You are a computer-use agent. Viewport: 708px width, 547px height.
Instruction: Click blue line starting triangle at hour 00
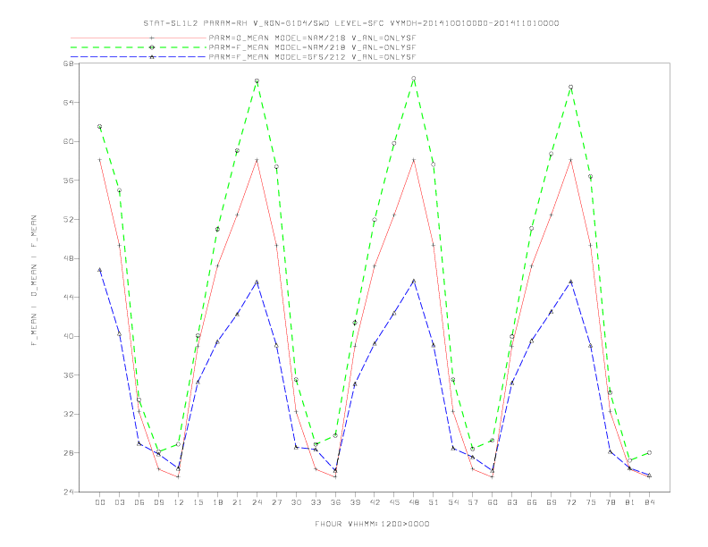100,270
